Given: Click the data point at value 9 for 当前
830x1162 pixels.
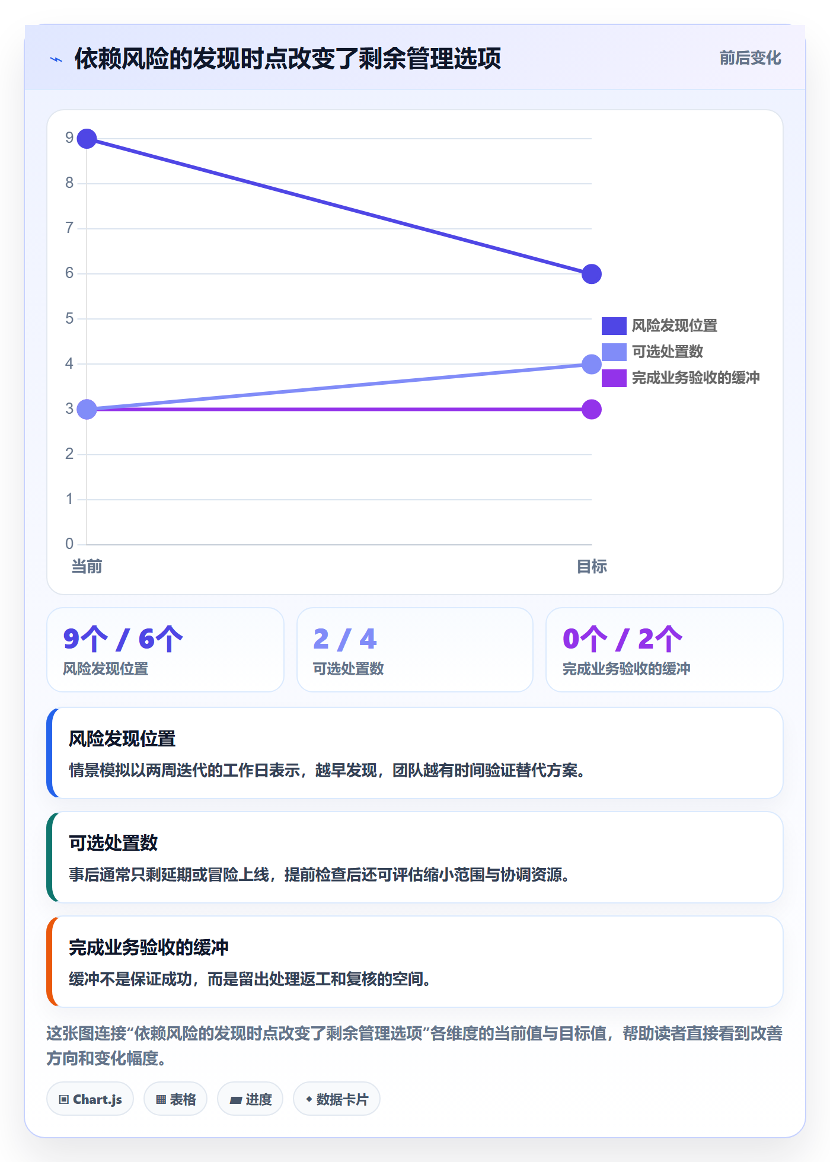Looking at the screenshot, I should point(87,139).
